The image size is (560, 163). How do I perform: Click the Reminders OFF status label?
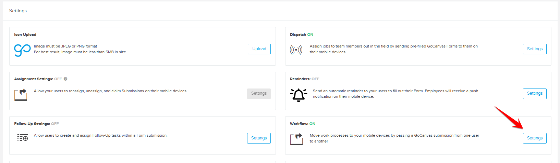[315, 79]
